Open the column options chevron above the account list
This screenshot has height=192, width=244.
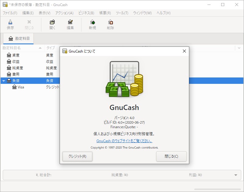pos(239,48)
